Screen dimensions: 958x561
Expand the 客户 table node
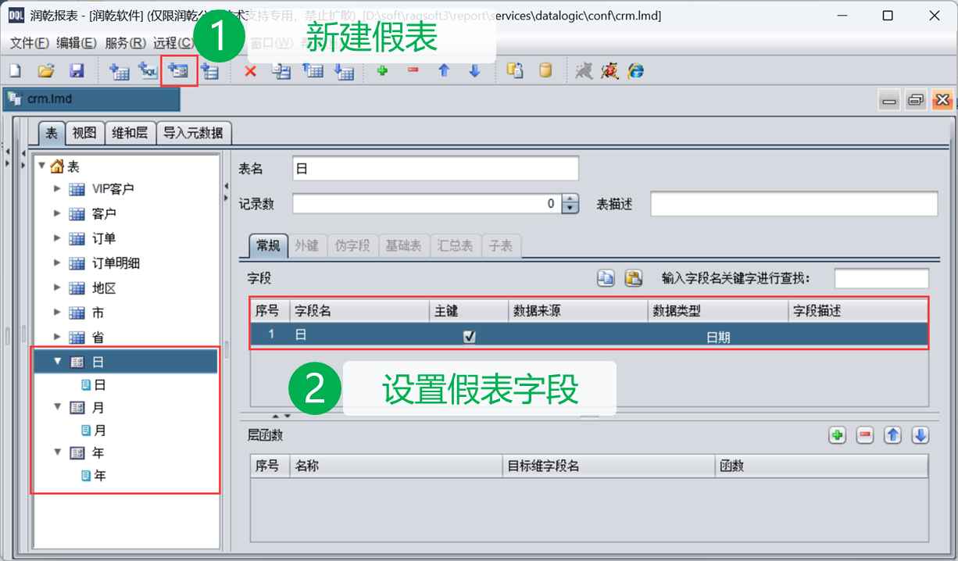point(57,213)
